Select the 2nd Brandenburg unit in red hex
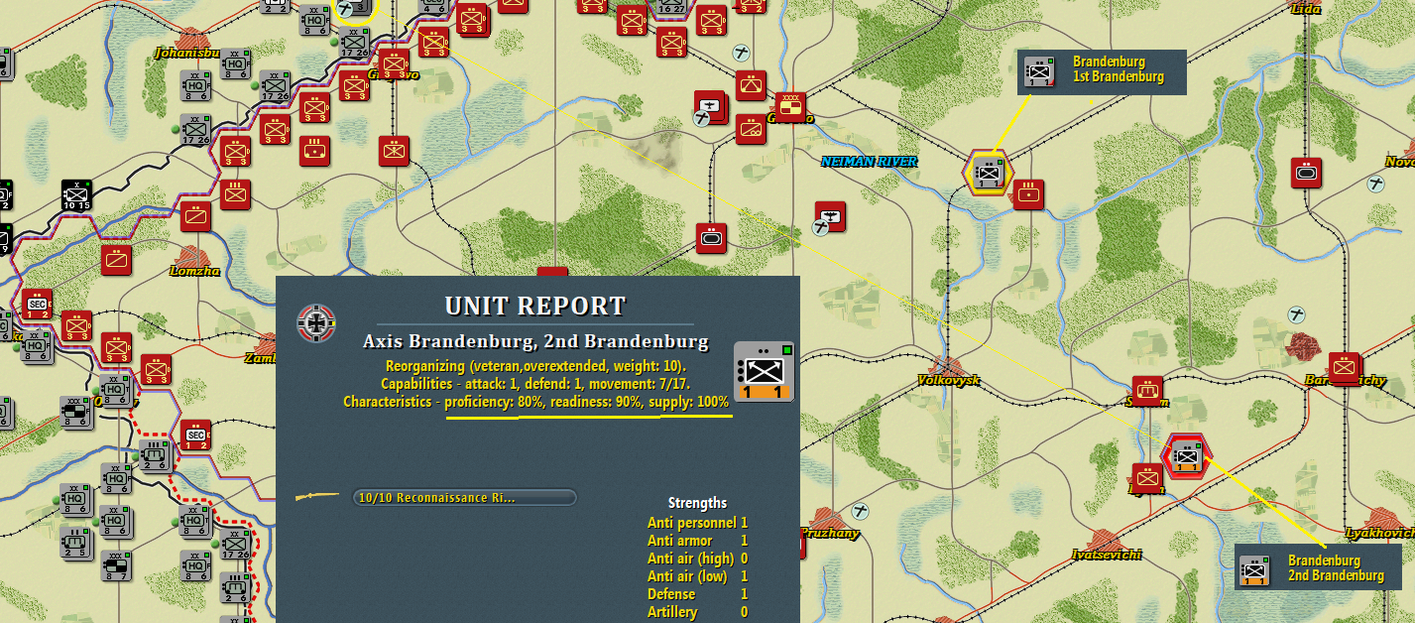1415x623 pixels. click(x=1186, y=454)
